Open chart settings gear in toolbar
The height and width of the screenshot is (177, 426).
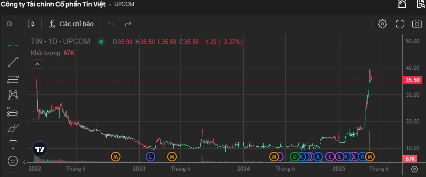pos(382,24)
